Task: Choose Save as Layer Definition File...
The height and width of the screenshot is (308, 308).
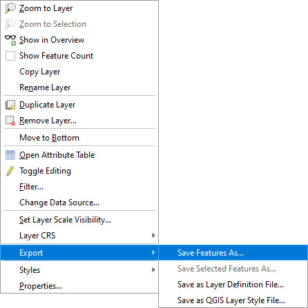Action: pos(233,285)
